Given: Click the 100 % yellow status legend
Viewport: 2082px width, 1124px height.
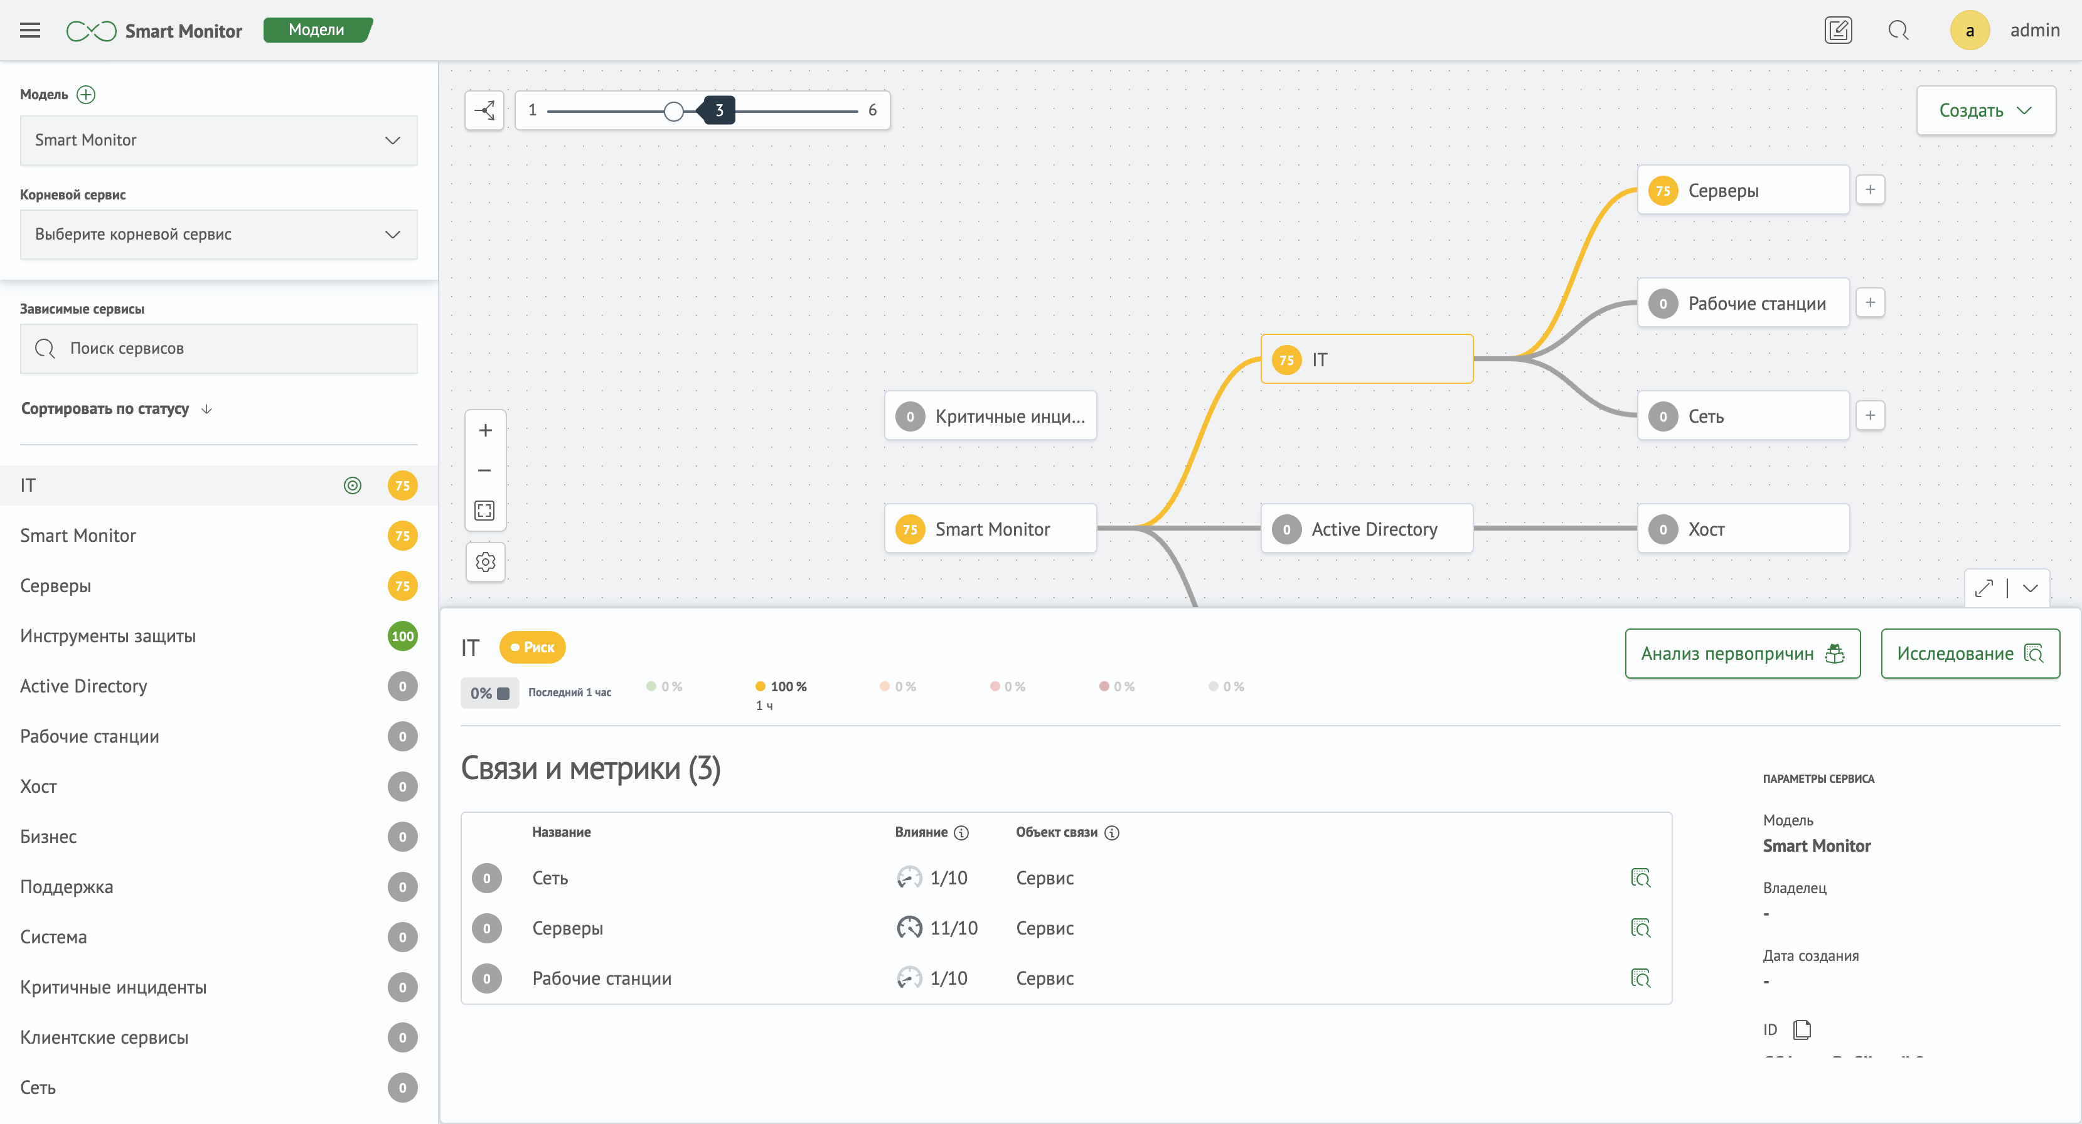Looking at the screenshot, I should 781,687.
